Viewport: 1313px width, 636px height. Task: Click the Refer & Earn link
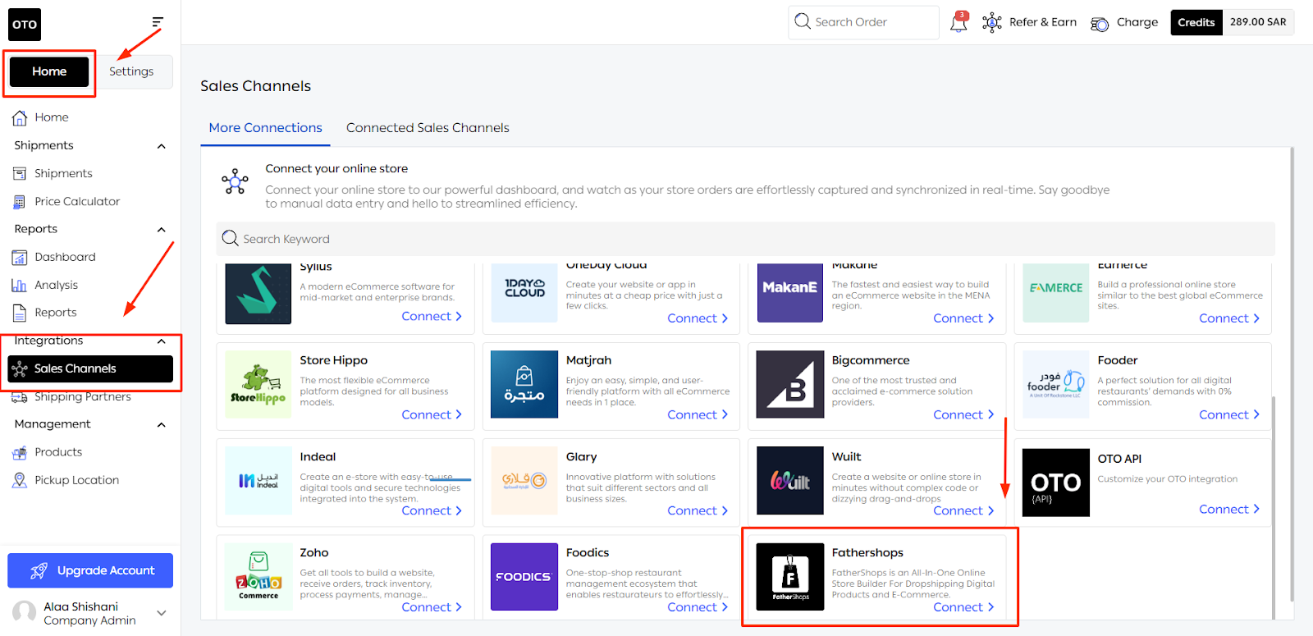1043,22
